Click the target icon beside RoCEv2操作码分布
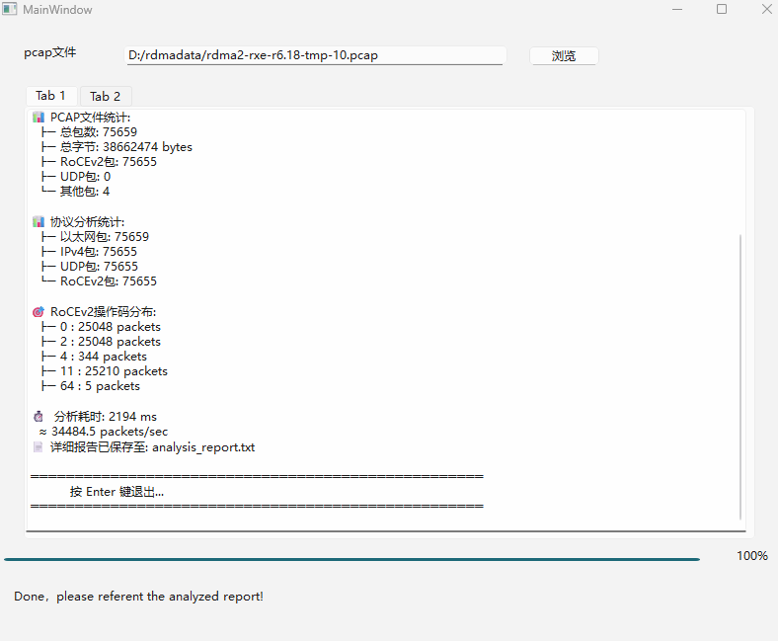This screenshot has height=641, width=778. click(x=39, y=312)
